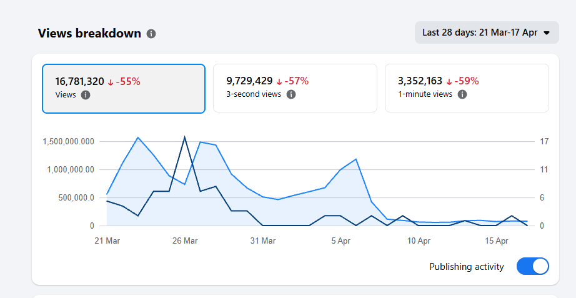Click the Views breakdown heading

point(89,34)
